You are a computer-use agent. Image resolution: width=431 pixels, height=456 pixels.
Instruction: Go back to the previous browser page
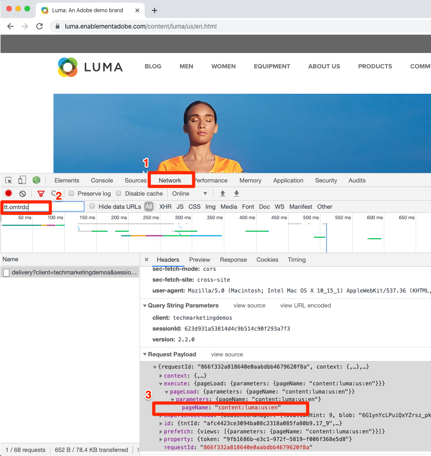(x=10, y=26)
